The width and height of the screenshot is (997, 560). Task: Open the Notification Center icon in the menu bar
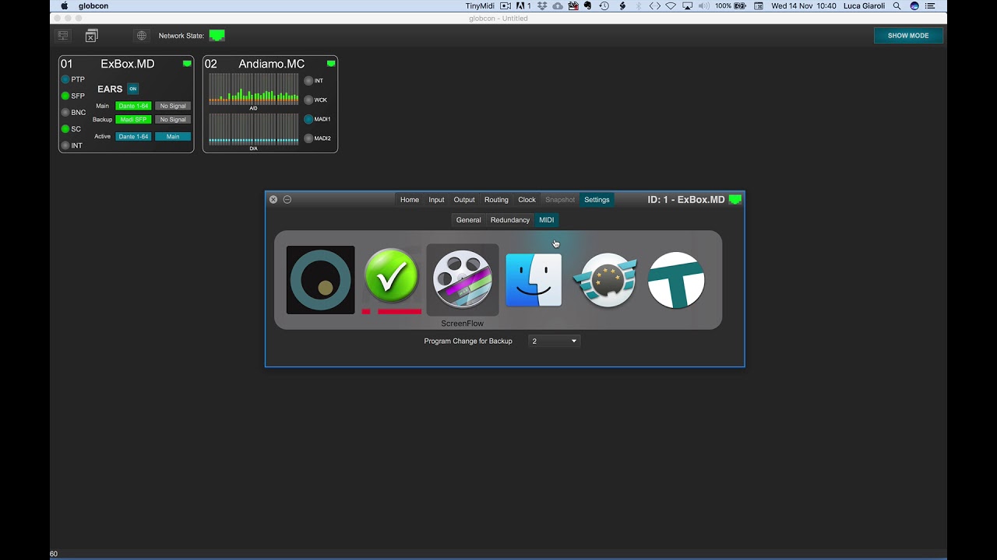pyautogui.click(x=931, y=5)
